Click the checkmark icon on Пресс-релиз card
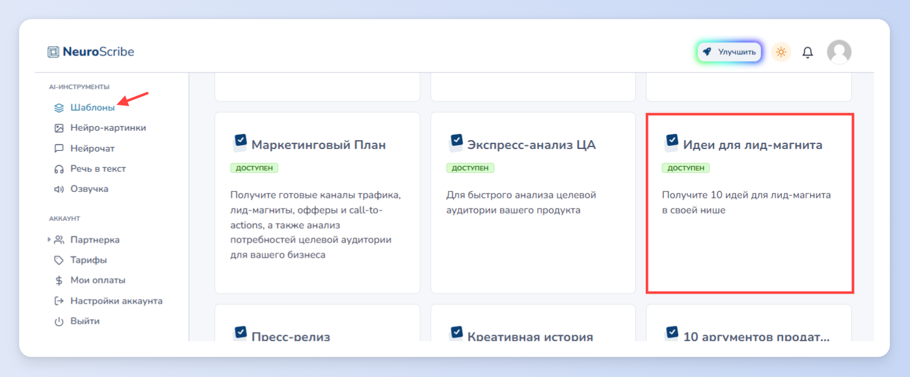 (x=240, y=334)
